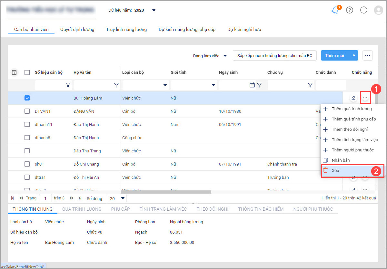This screenshot has width=387, height=269.
Task: Tick the checkbox for DTVAN1
Action: tap(27, 111)
